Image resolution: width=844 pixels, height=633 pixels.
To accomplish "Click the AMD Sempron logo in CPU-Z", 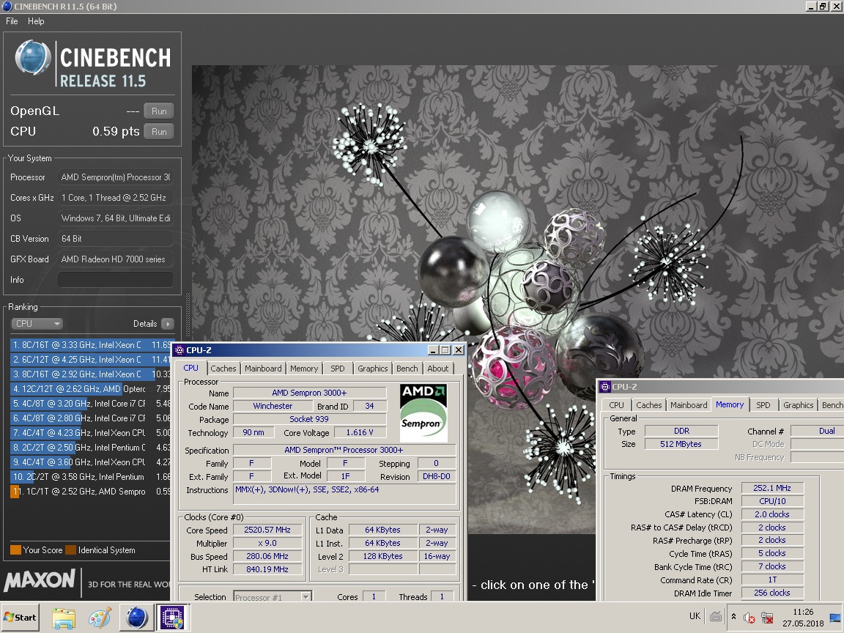I will pos(423,413).
